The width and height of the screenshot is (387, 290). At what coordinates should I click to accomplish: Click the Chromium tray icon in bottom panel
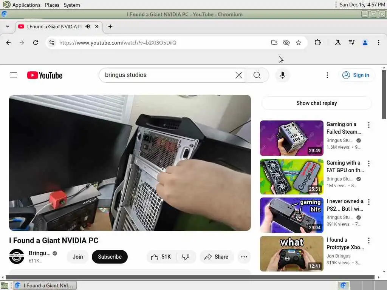pyautogui.click(x=343, y=285)
